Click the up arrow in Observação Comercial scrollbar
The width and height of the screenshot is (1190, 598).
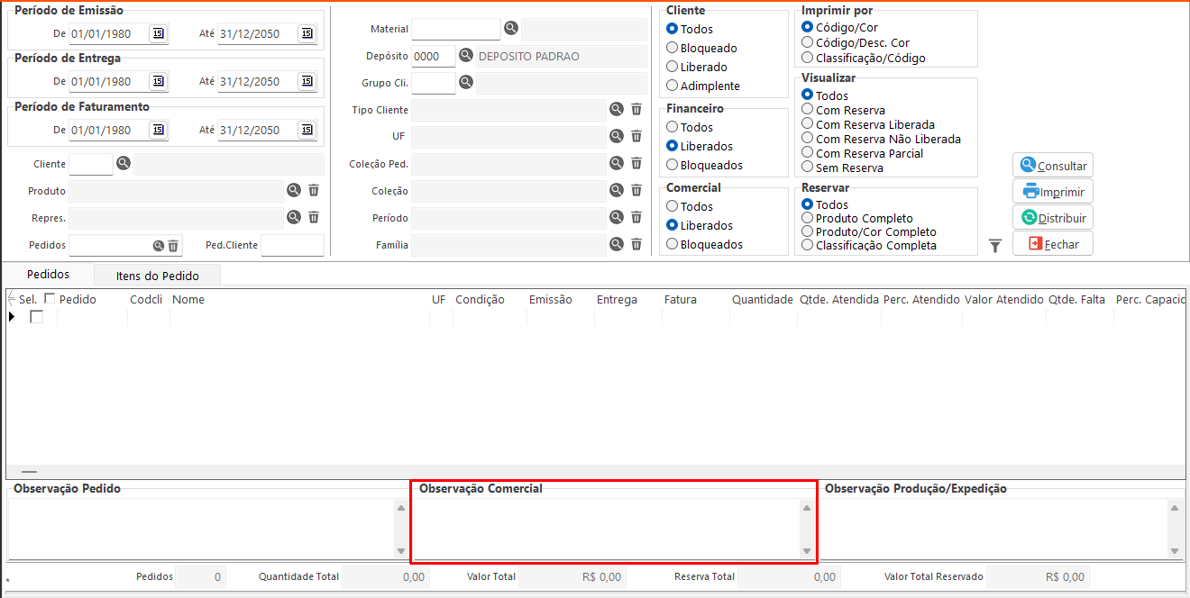point(807,509)
